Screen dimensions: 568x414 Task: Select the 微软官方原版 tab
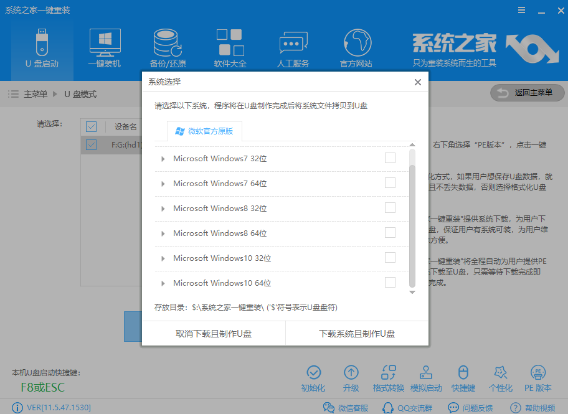[204, 131]
